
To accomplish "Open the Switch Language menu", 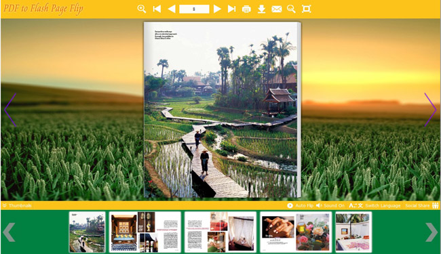I will tap(375, 205).
